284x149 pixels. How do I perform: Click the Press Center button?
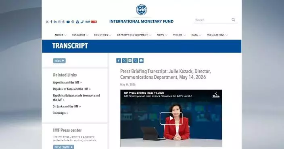pyautogui.click(x=64, y=147)
